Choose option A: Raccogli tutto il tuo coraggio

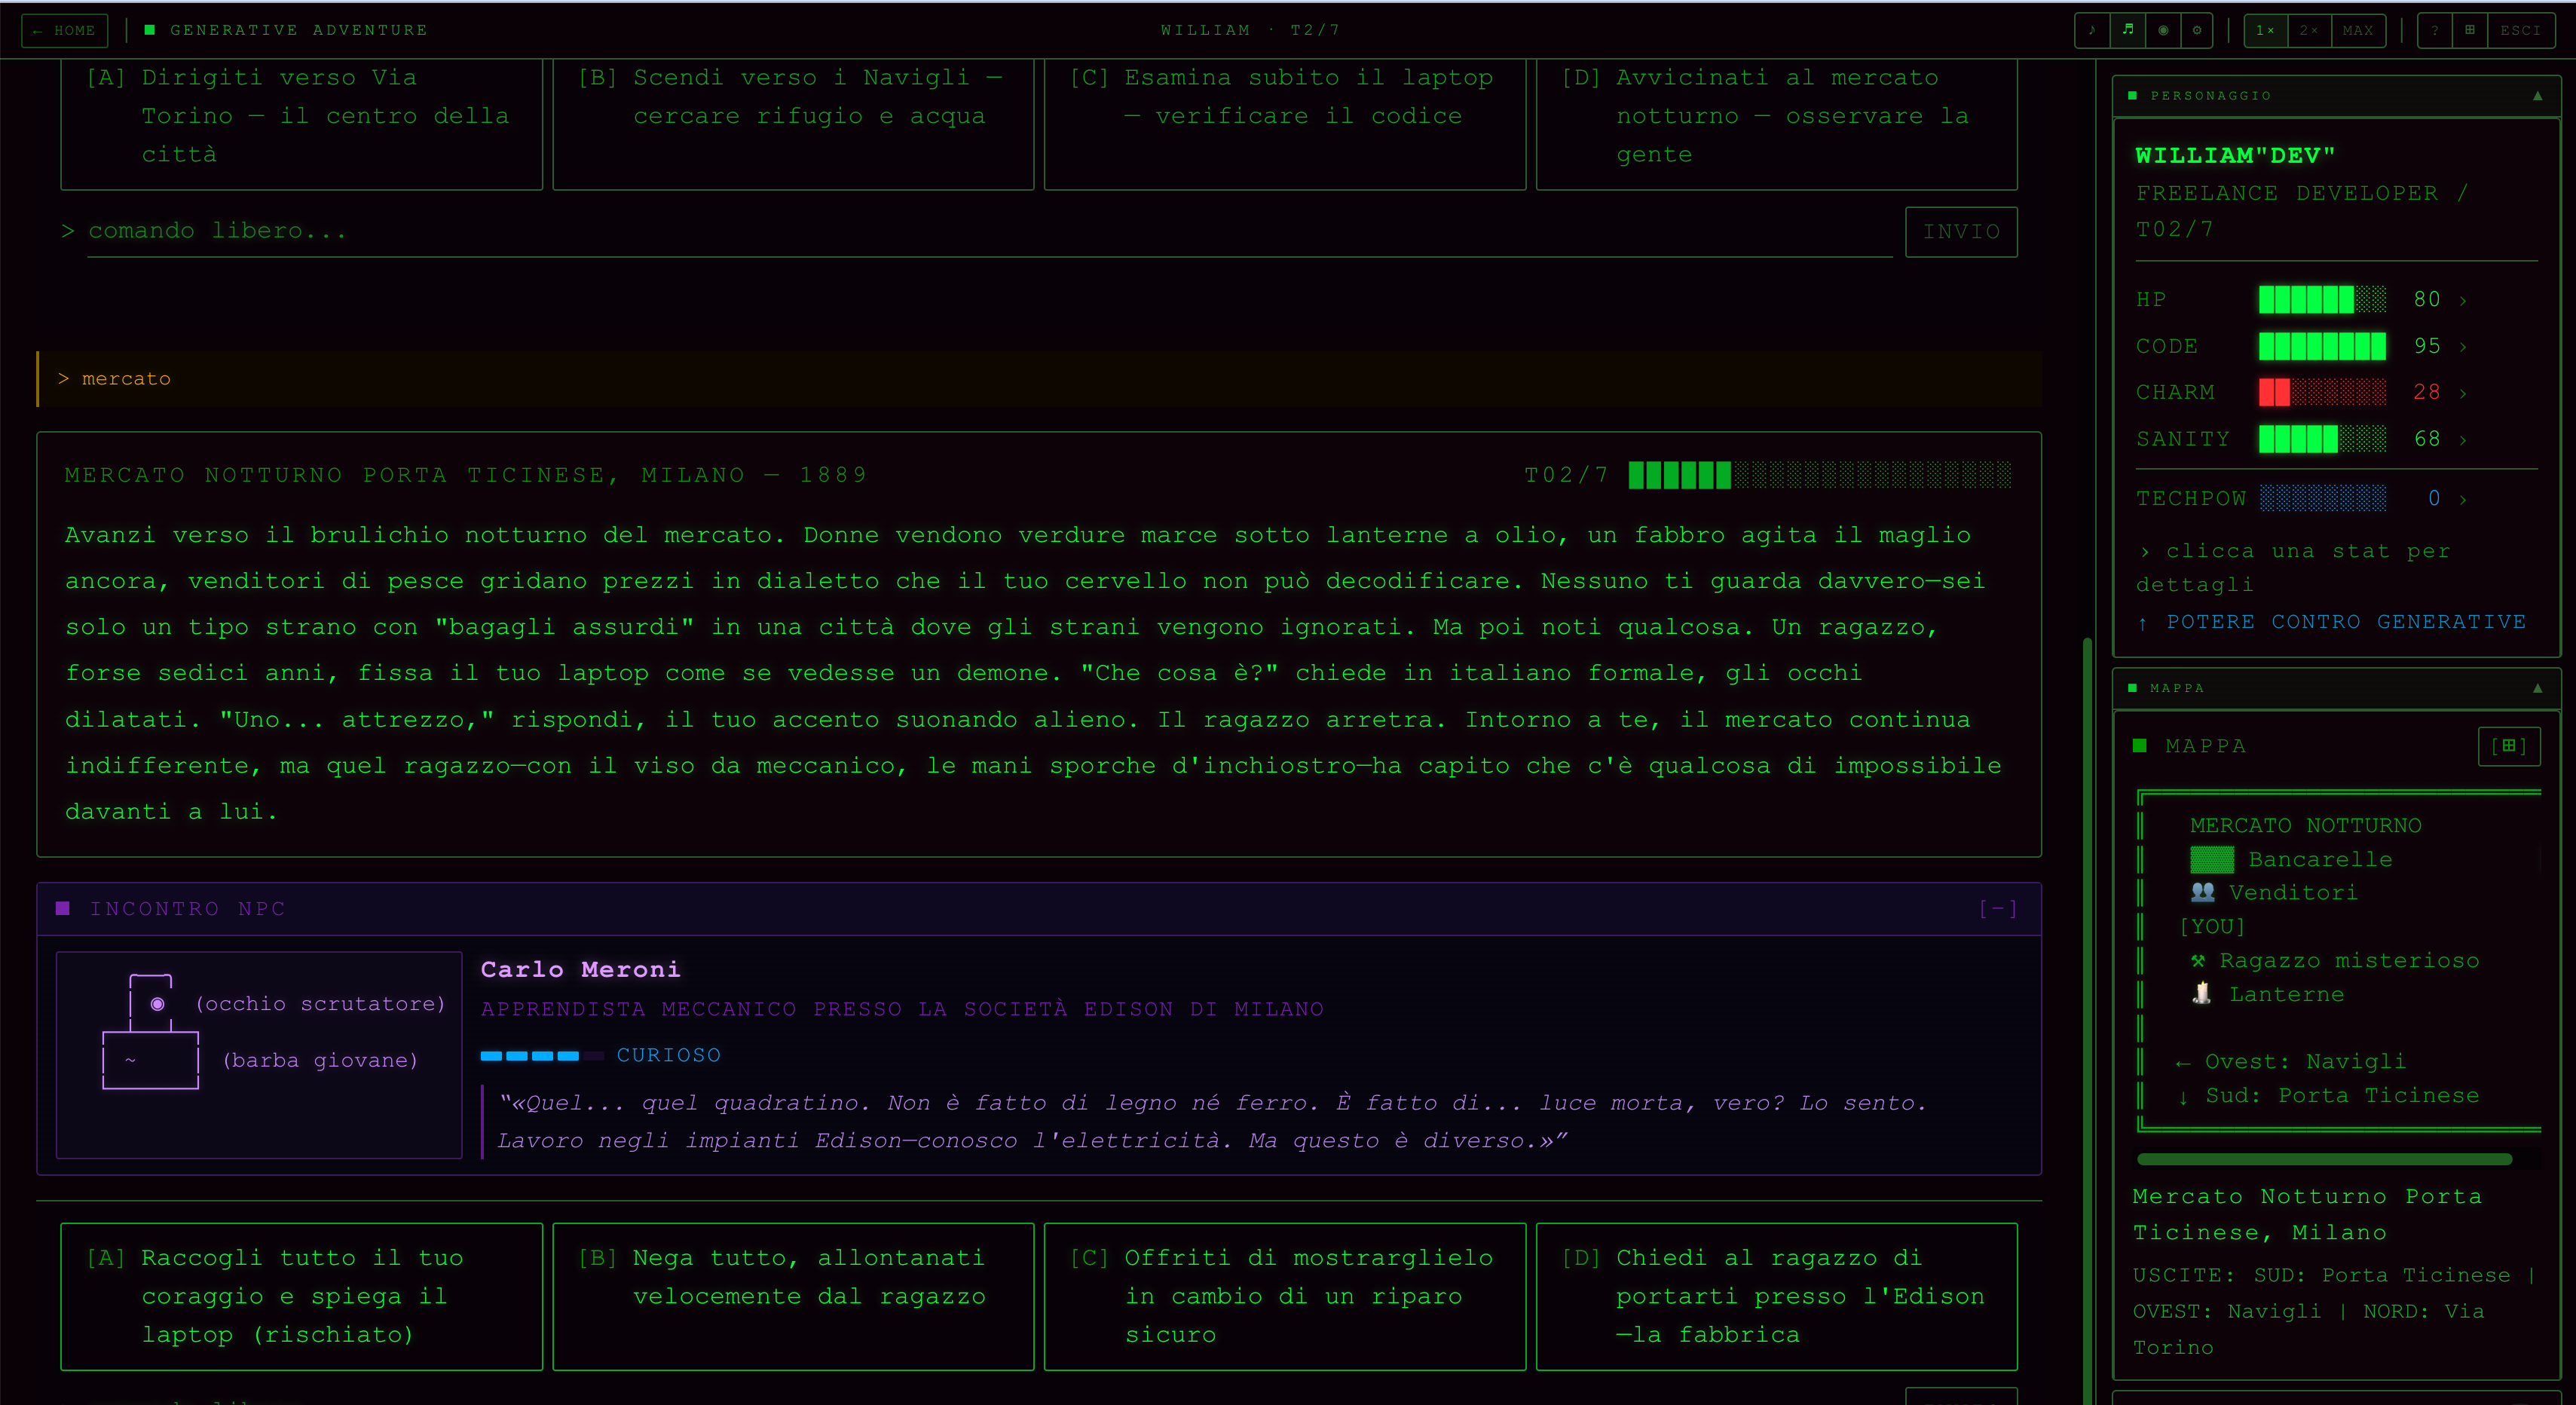click(301, 1296)
